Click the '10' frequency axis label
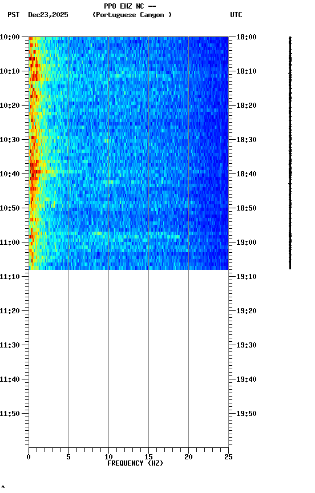Image resolution: width=315 pixels, height=493 pixels. [x=108, y=457]
